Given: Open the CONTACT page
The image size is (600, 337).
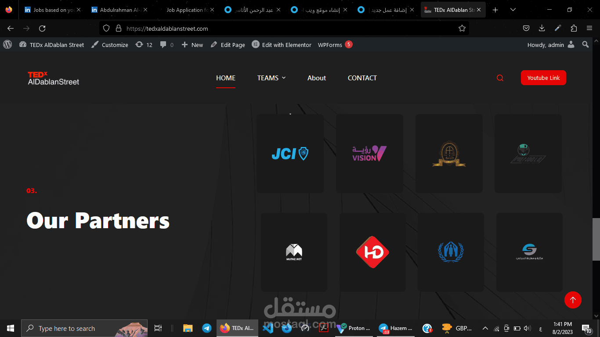Looking at the screenshot, I should click(x=362, y=78).
